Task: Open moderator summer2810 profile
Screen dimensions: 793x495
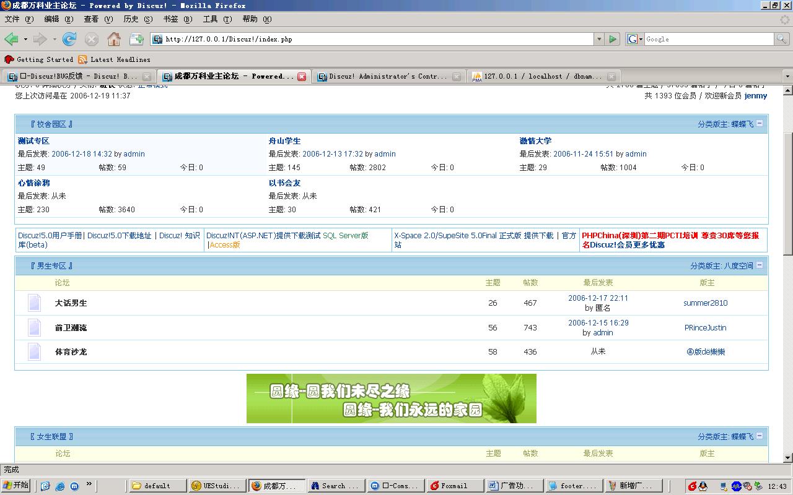Action: pos(706,303)
